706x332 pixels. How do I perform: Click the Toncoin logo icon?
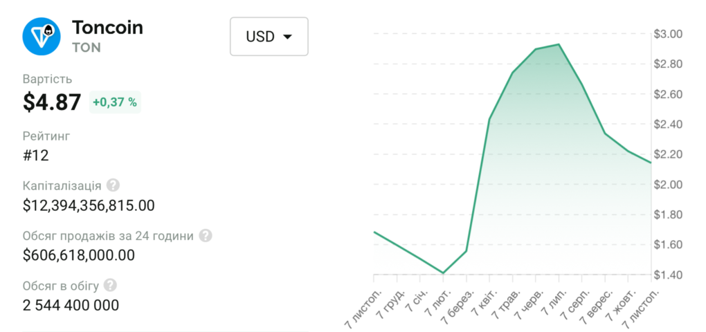pyautogui.click(x=42, y=36)
